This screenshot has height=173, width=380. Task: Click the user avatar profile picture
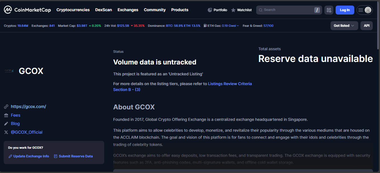click(x=368, y=10)
